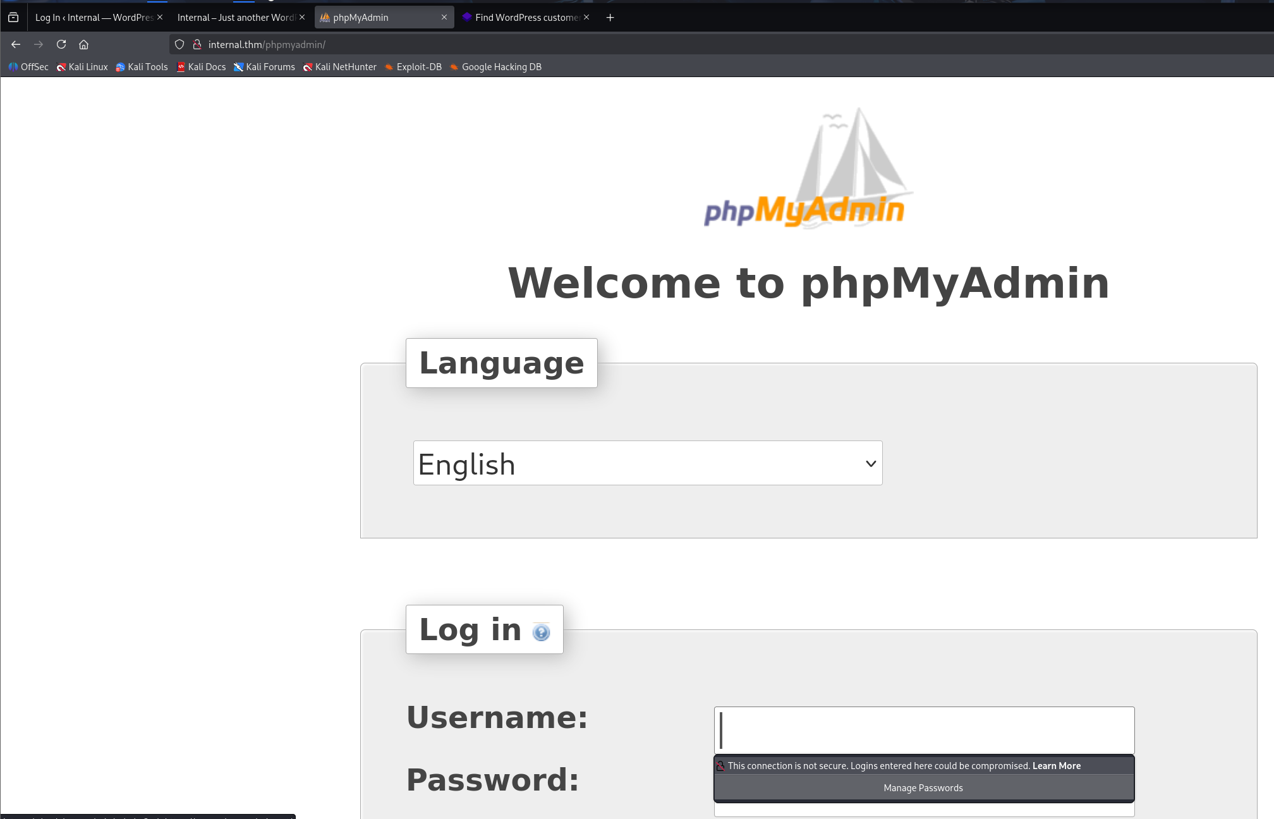Click the phpMyAdmin sailboat logo
This screenshot has height=819, width=1274.
(808, 168)
